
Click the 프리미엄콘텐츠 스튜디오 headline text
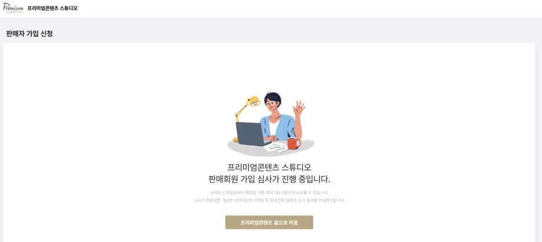pos(269,167)
